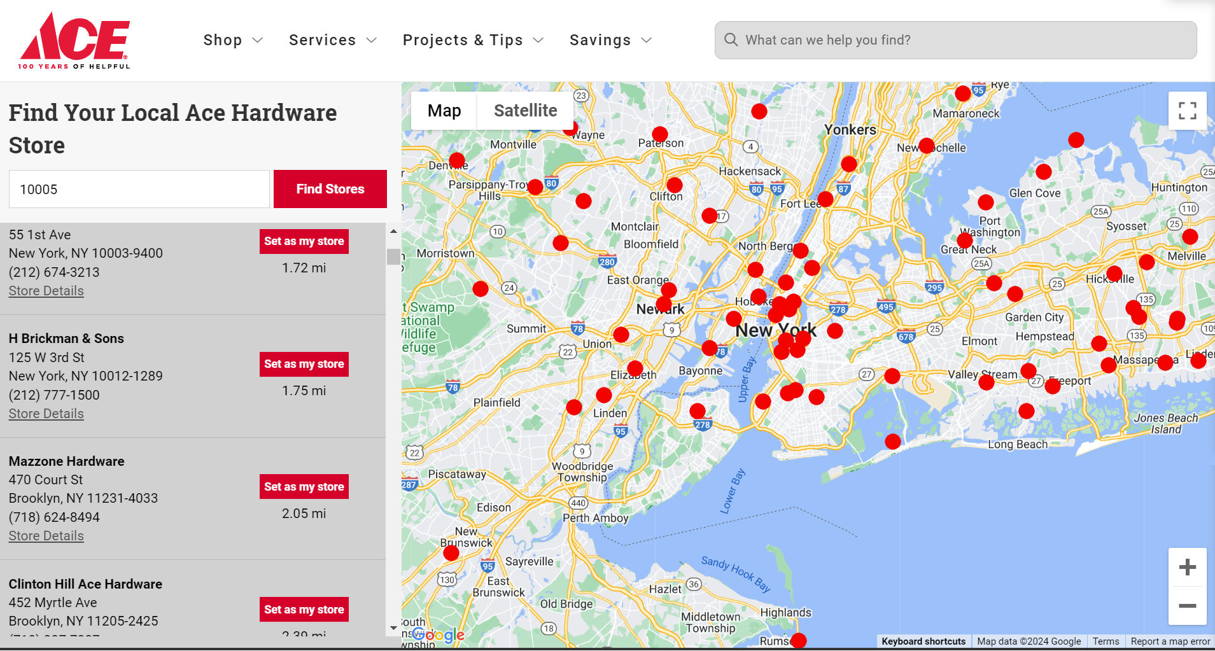Viewport: 1215px width, 651px height.
Task: Click phone number (718) 624-8494
Action: coord(54,517)
